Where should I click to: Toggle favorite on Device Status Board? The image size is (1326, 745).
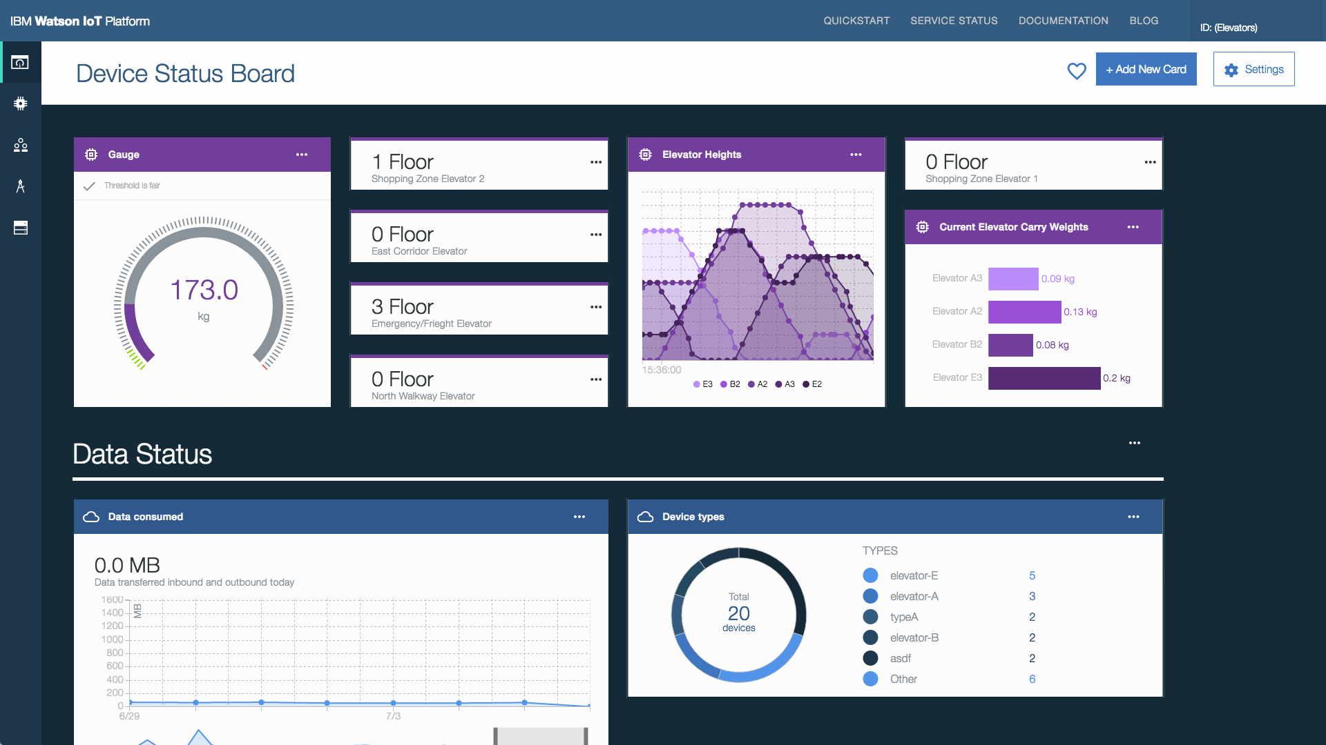coord(1075,69)
